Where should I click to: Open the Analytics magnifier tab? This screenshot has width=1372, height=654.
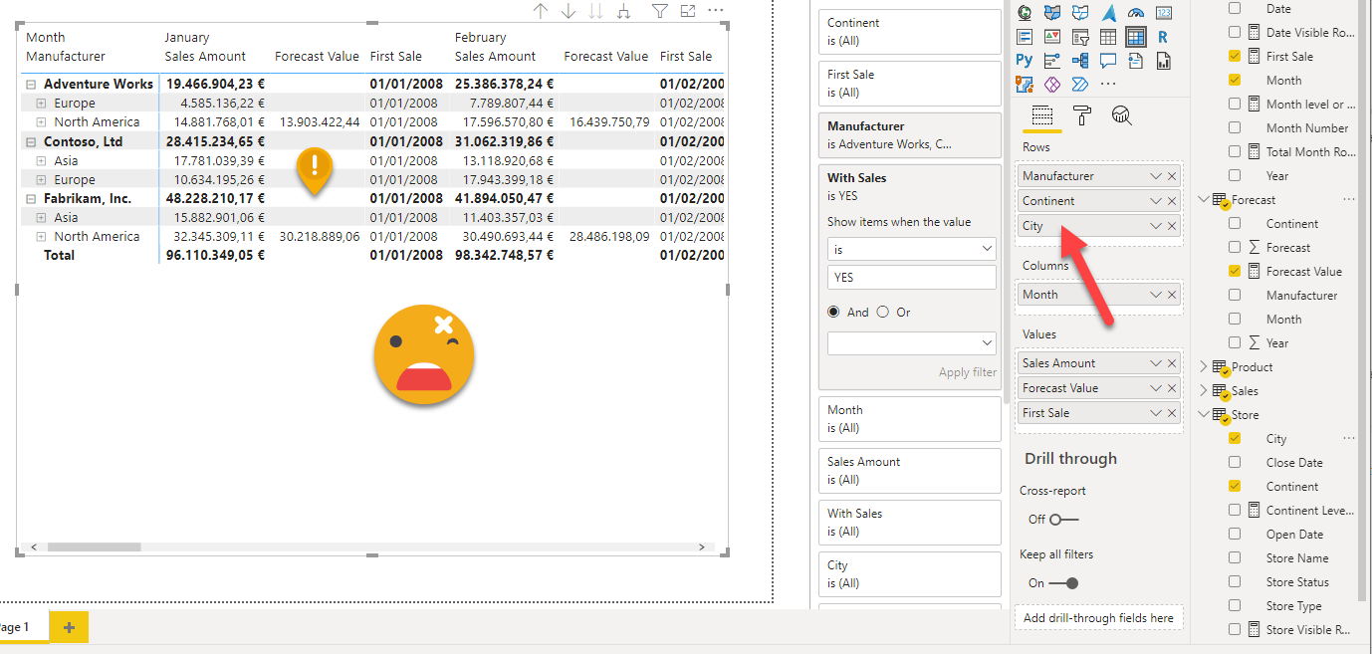pyautogui.click(x=1122, y=115)
